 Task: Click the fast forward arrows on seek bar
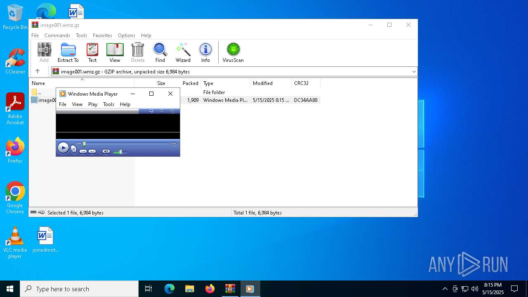(174, 144)
